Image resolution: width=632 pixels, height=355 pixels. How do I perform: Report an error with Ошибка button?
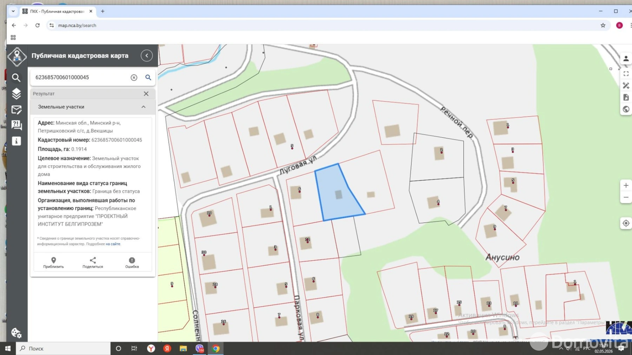[x=132, y=263]
